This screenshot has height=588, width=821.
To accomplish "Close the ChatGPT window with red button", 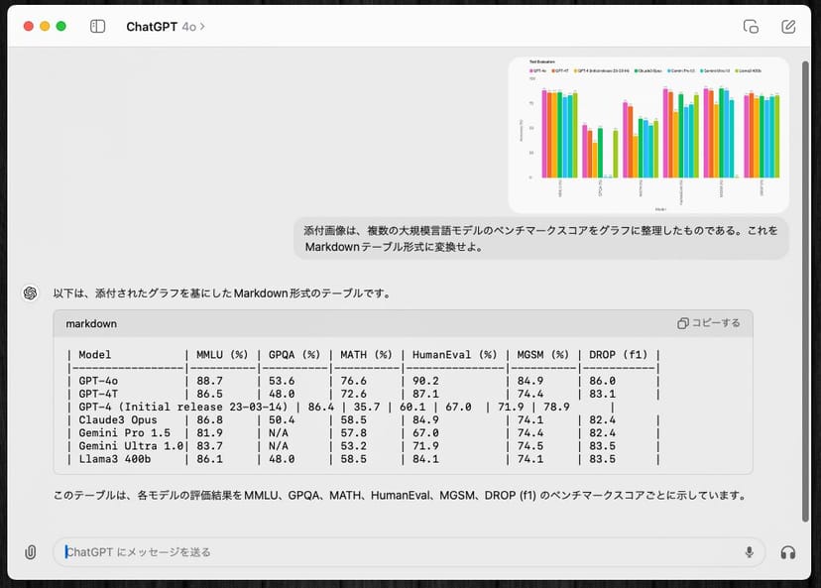I will (x=28, y=27).
